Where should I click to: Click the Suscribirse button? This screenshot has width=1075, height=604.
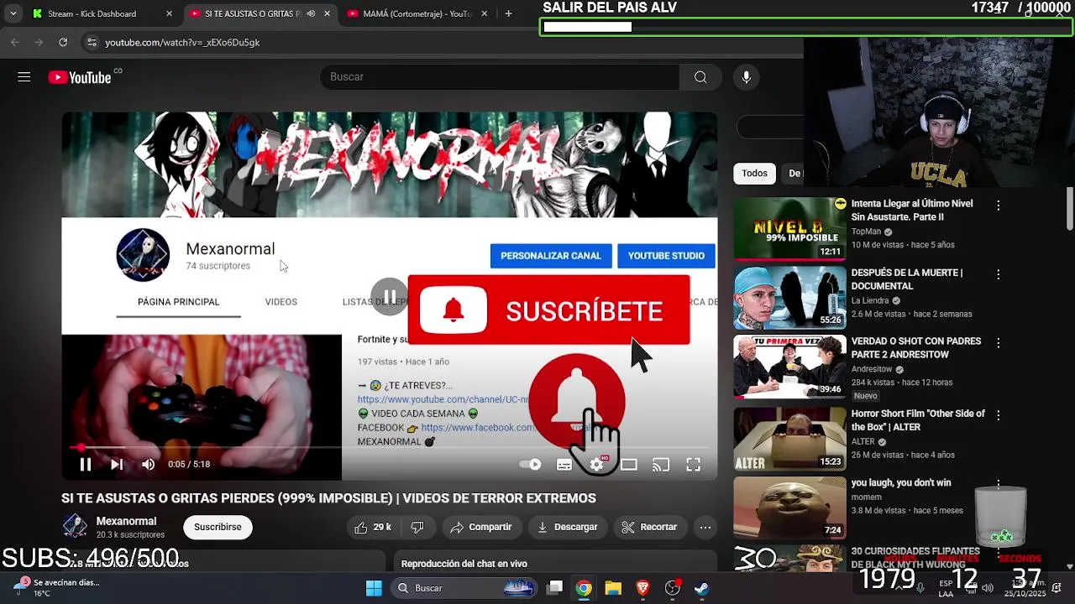click(x=218, y=527)
